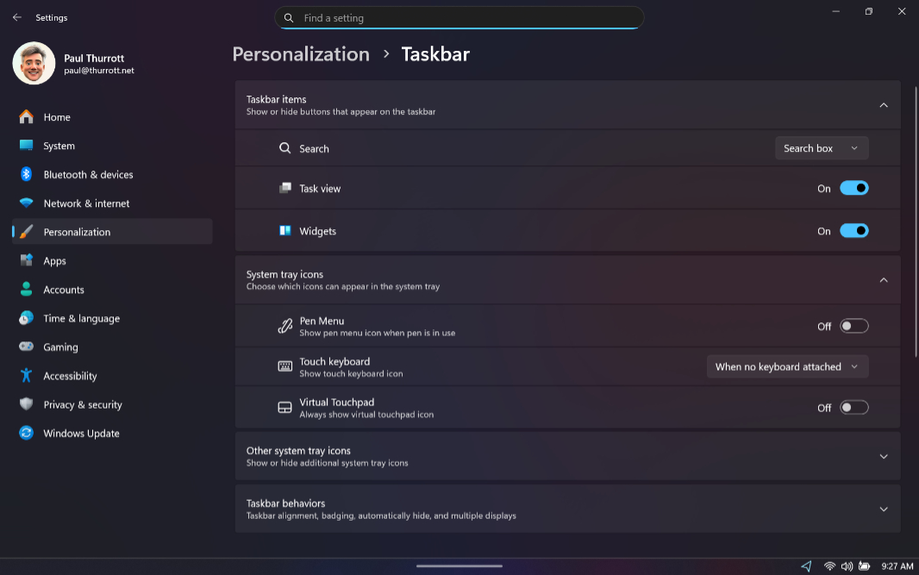This screenshot has height=575, width=919.
Task: Click the Wi-Fi icon in system tray
Action: 829,566
